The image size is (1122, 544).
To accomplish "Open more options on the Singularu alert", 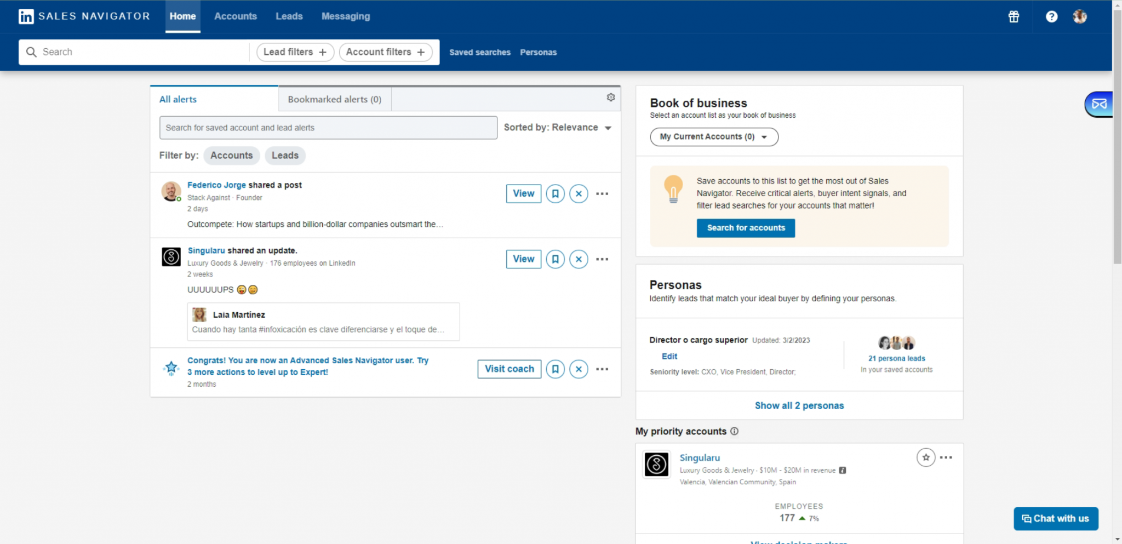I will click(x=602, y=259).
